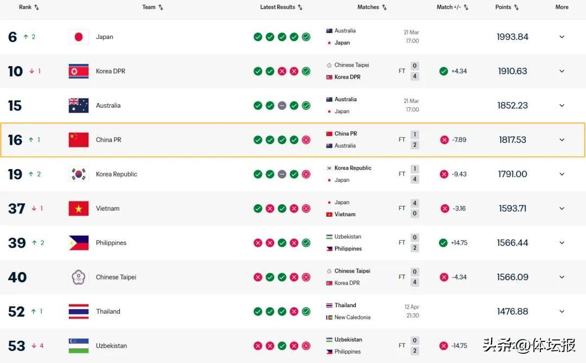Sort by Match +/- column header
This screenshot has height=363, width=586.
[452, 7]
